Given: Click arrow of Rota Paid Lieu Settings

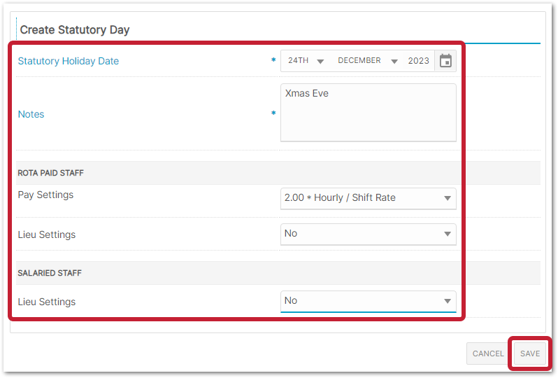Looking at the screenshot, I should click(448, 234).
